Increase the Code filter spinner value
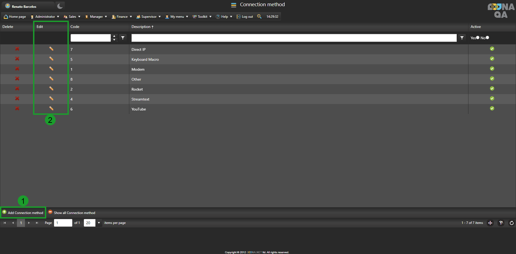 [x=114, y=36]
